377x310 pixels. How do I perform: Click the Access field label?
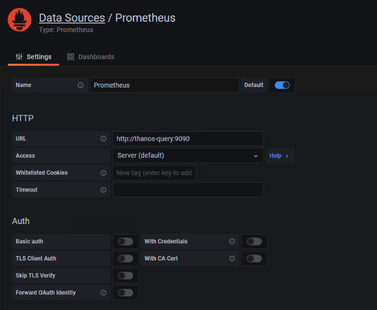tap(25, 156)
